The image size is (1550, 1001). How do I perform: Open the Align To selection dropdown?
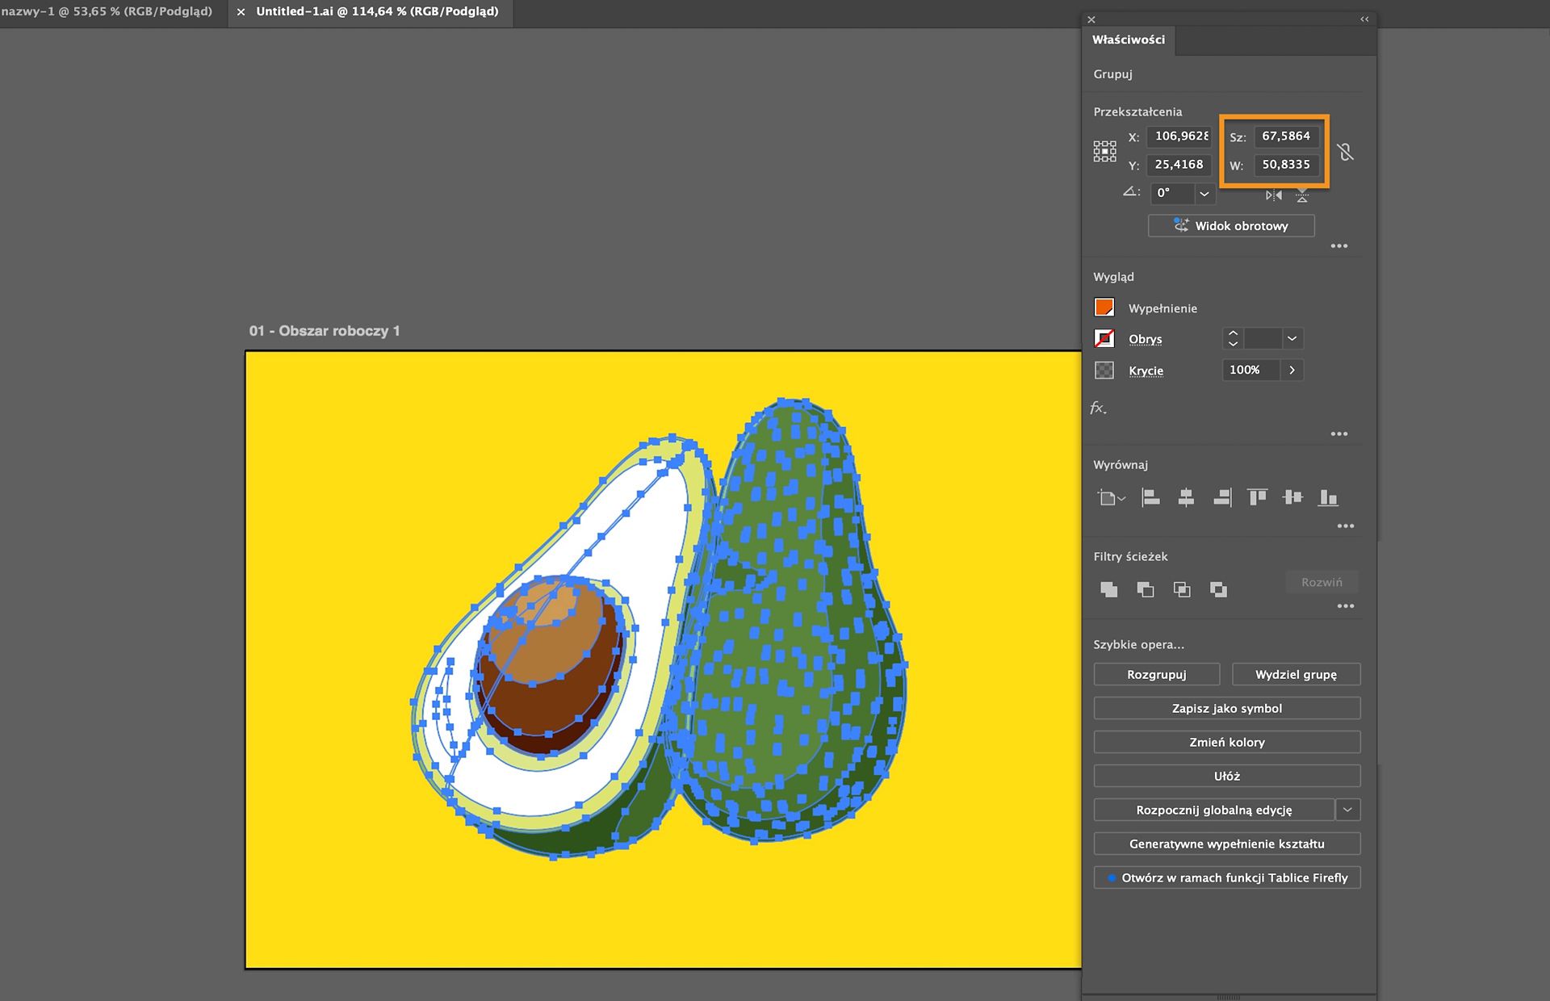point(1111,498)
